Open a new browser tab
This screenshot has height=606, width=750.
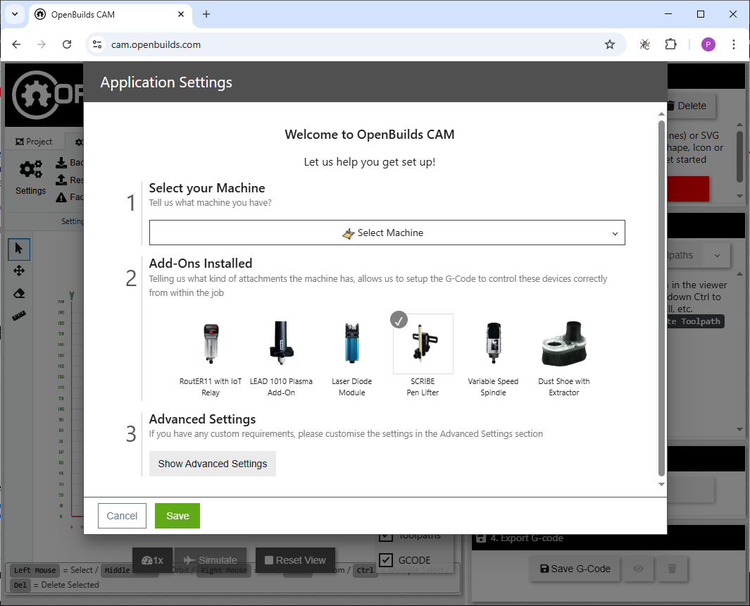click(x=206, y=14)
